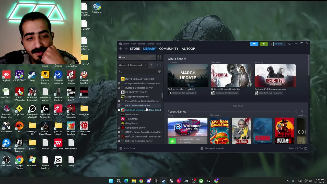Select Gang Beasts in library list
Image resolution: width=327 pixels, height=184 pixels.
(x=132, y=123)
